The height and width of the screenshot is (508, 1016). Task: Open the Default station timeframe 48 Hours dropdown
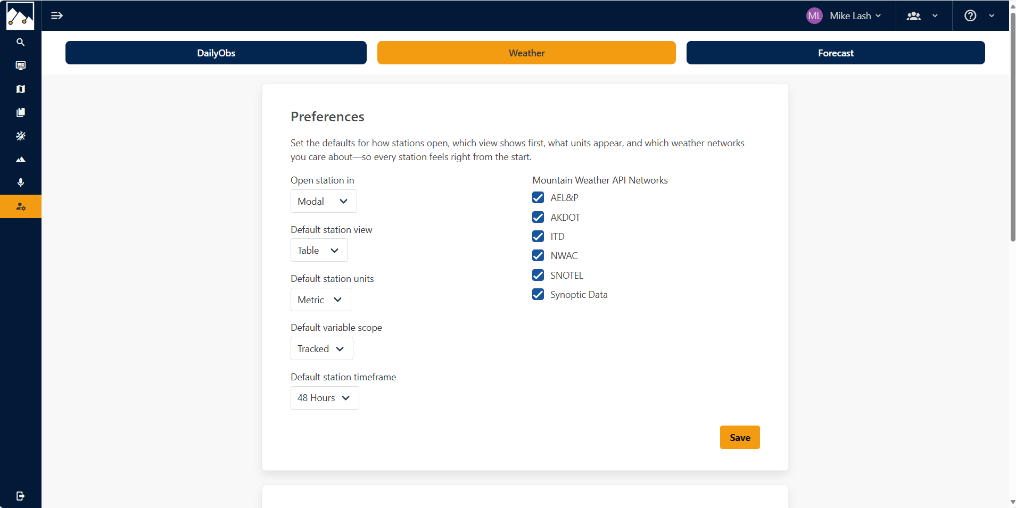[325, 398]
